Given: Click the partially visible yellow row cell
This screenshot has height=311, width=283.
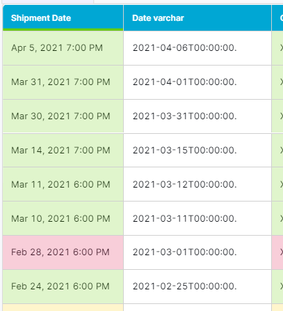Looking at the screenshot, I should click(x=63, y=308).
